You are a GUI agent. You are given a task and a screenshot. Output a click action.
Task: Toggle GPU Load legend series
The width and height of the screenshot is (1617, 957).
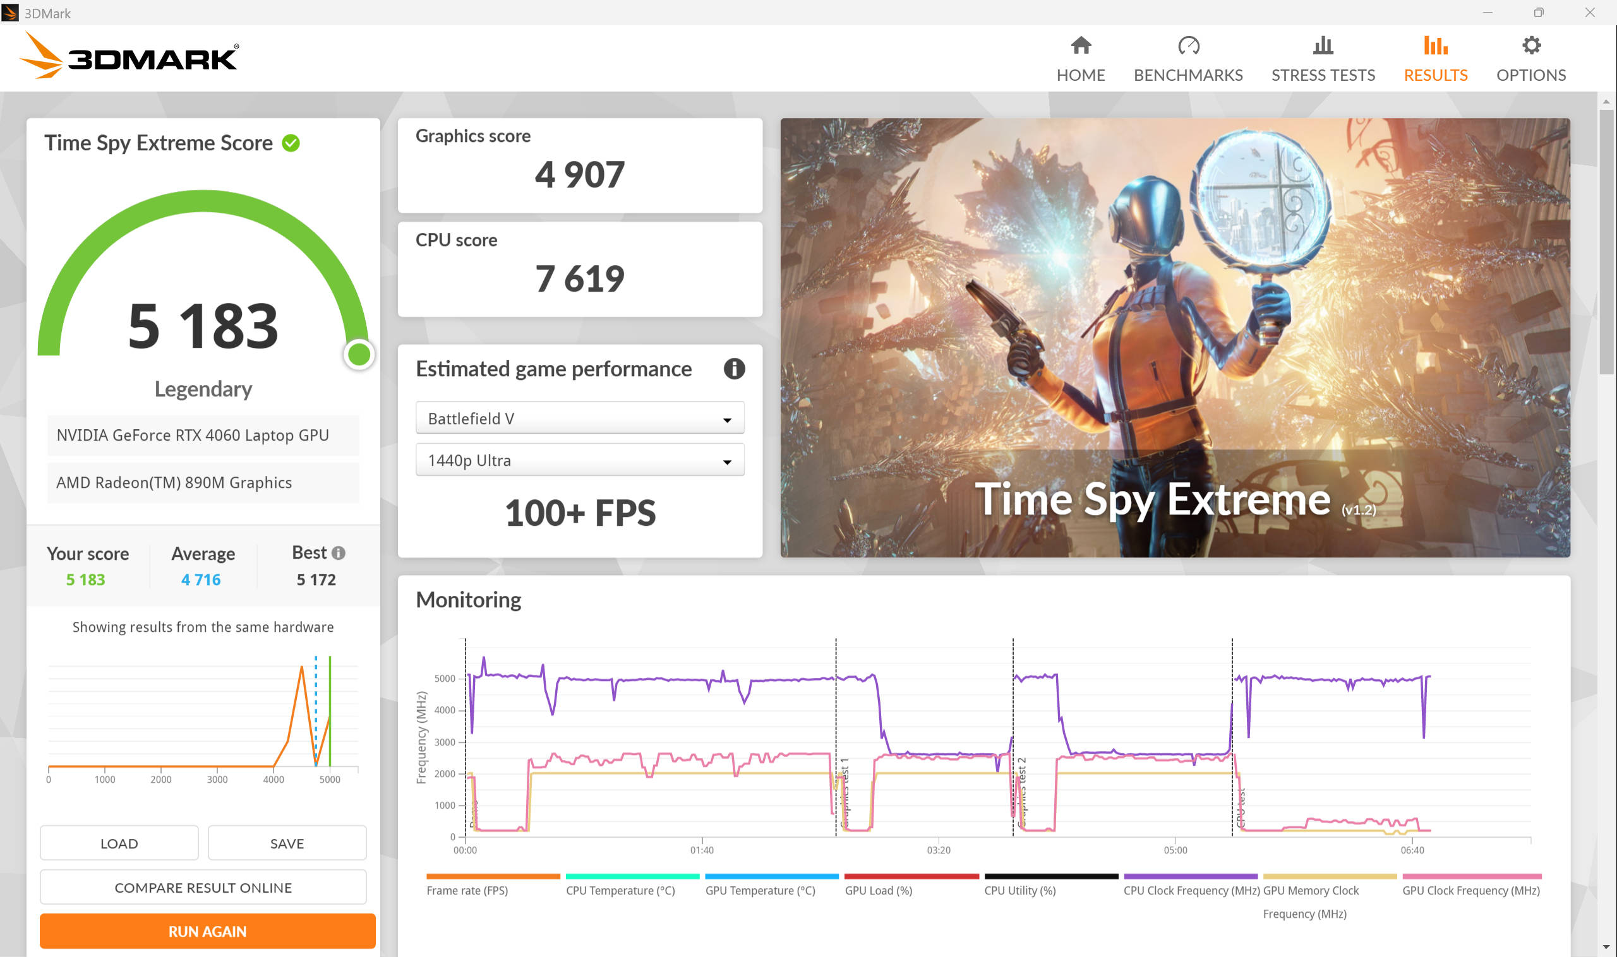click(x=878, y=890)
